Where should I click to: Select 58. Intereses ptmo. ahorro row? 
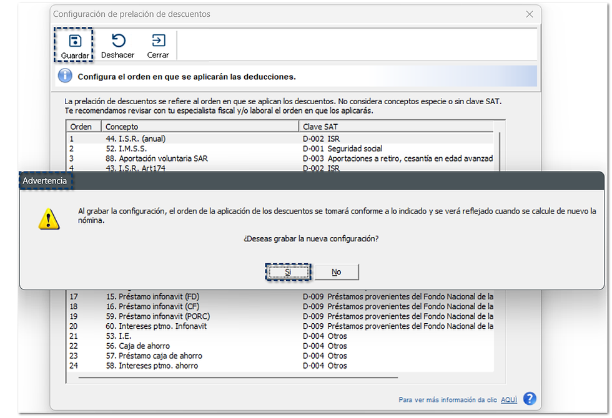point(280,366)
